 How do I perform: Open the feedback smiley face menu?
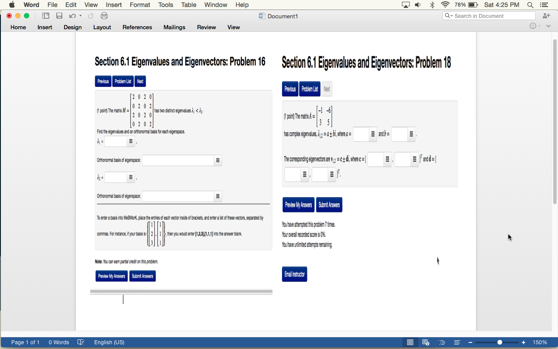533,26
